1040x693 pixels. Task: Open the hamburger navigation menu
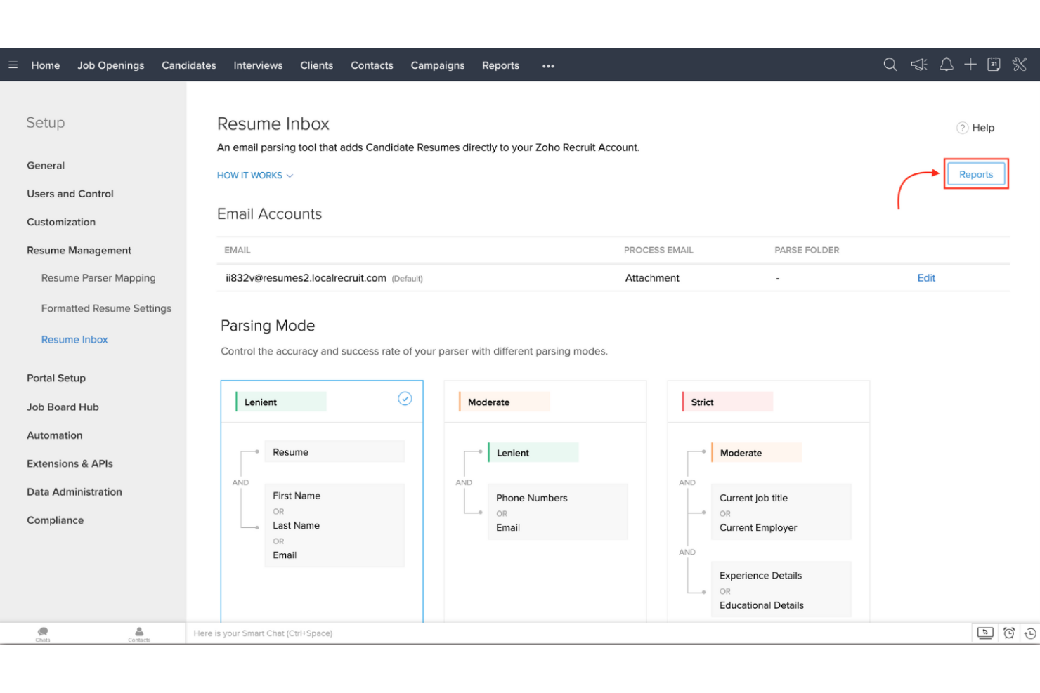[13, 65]
